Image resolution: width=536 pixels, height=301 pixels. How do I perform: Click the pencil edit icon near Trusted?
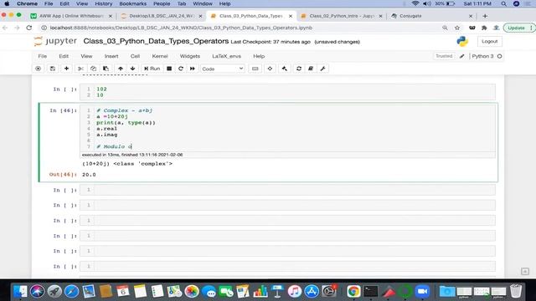[461, 56]
